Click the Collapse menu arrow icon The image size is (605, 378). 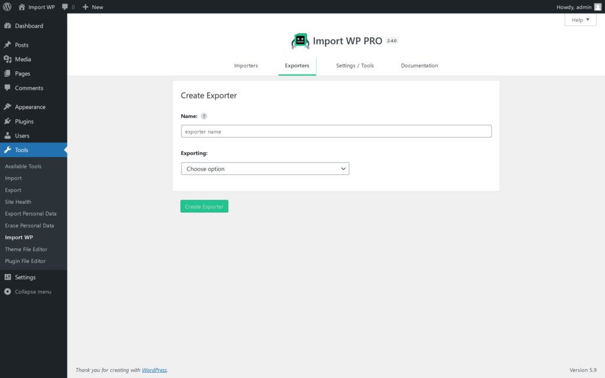click(7, 292)
